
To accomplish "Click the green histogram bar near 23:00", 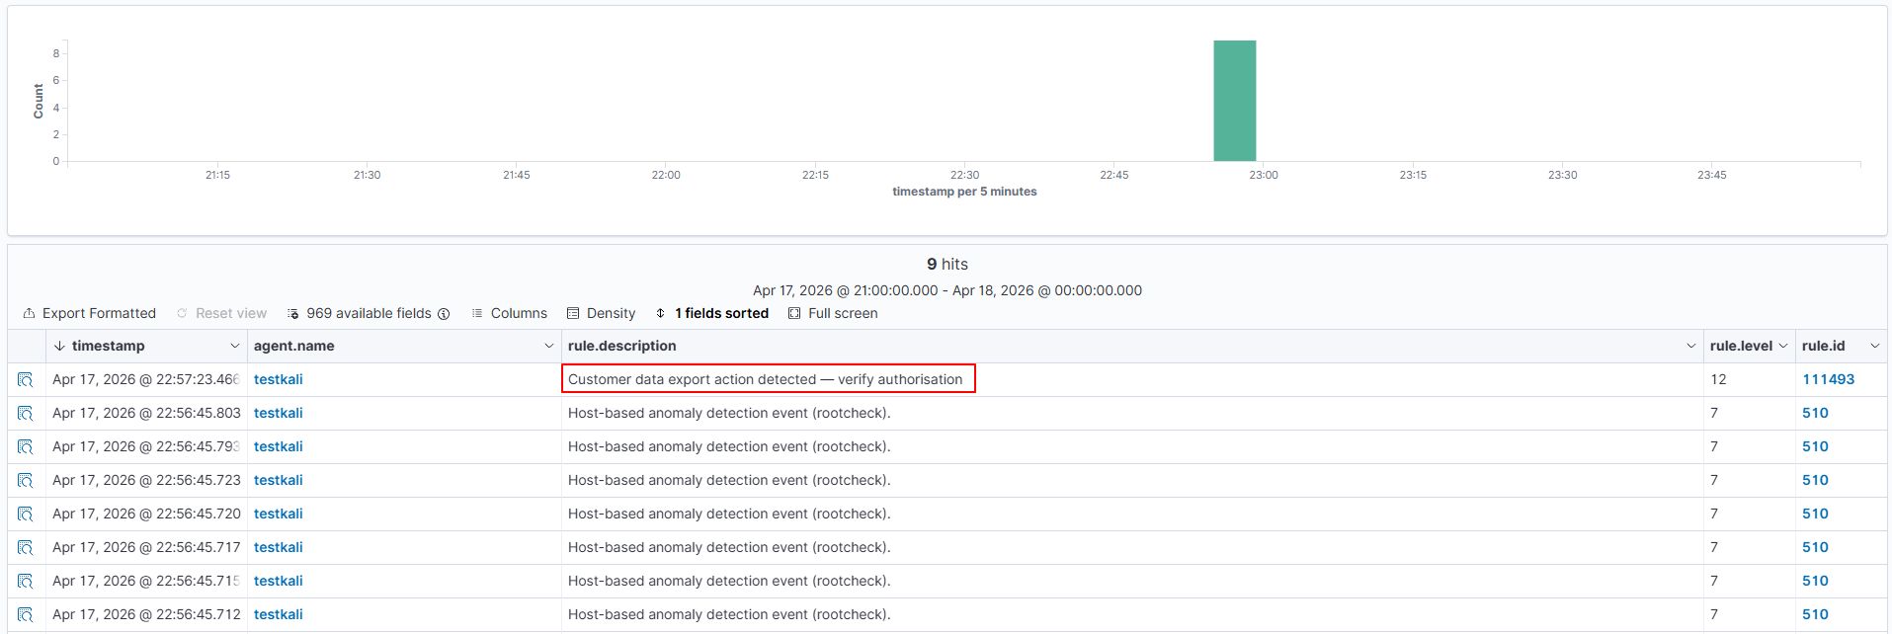I will coord(1234,101).
